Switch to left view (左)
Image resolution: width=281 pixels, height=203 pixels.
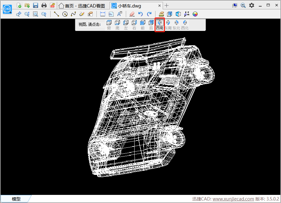126,25
